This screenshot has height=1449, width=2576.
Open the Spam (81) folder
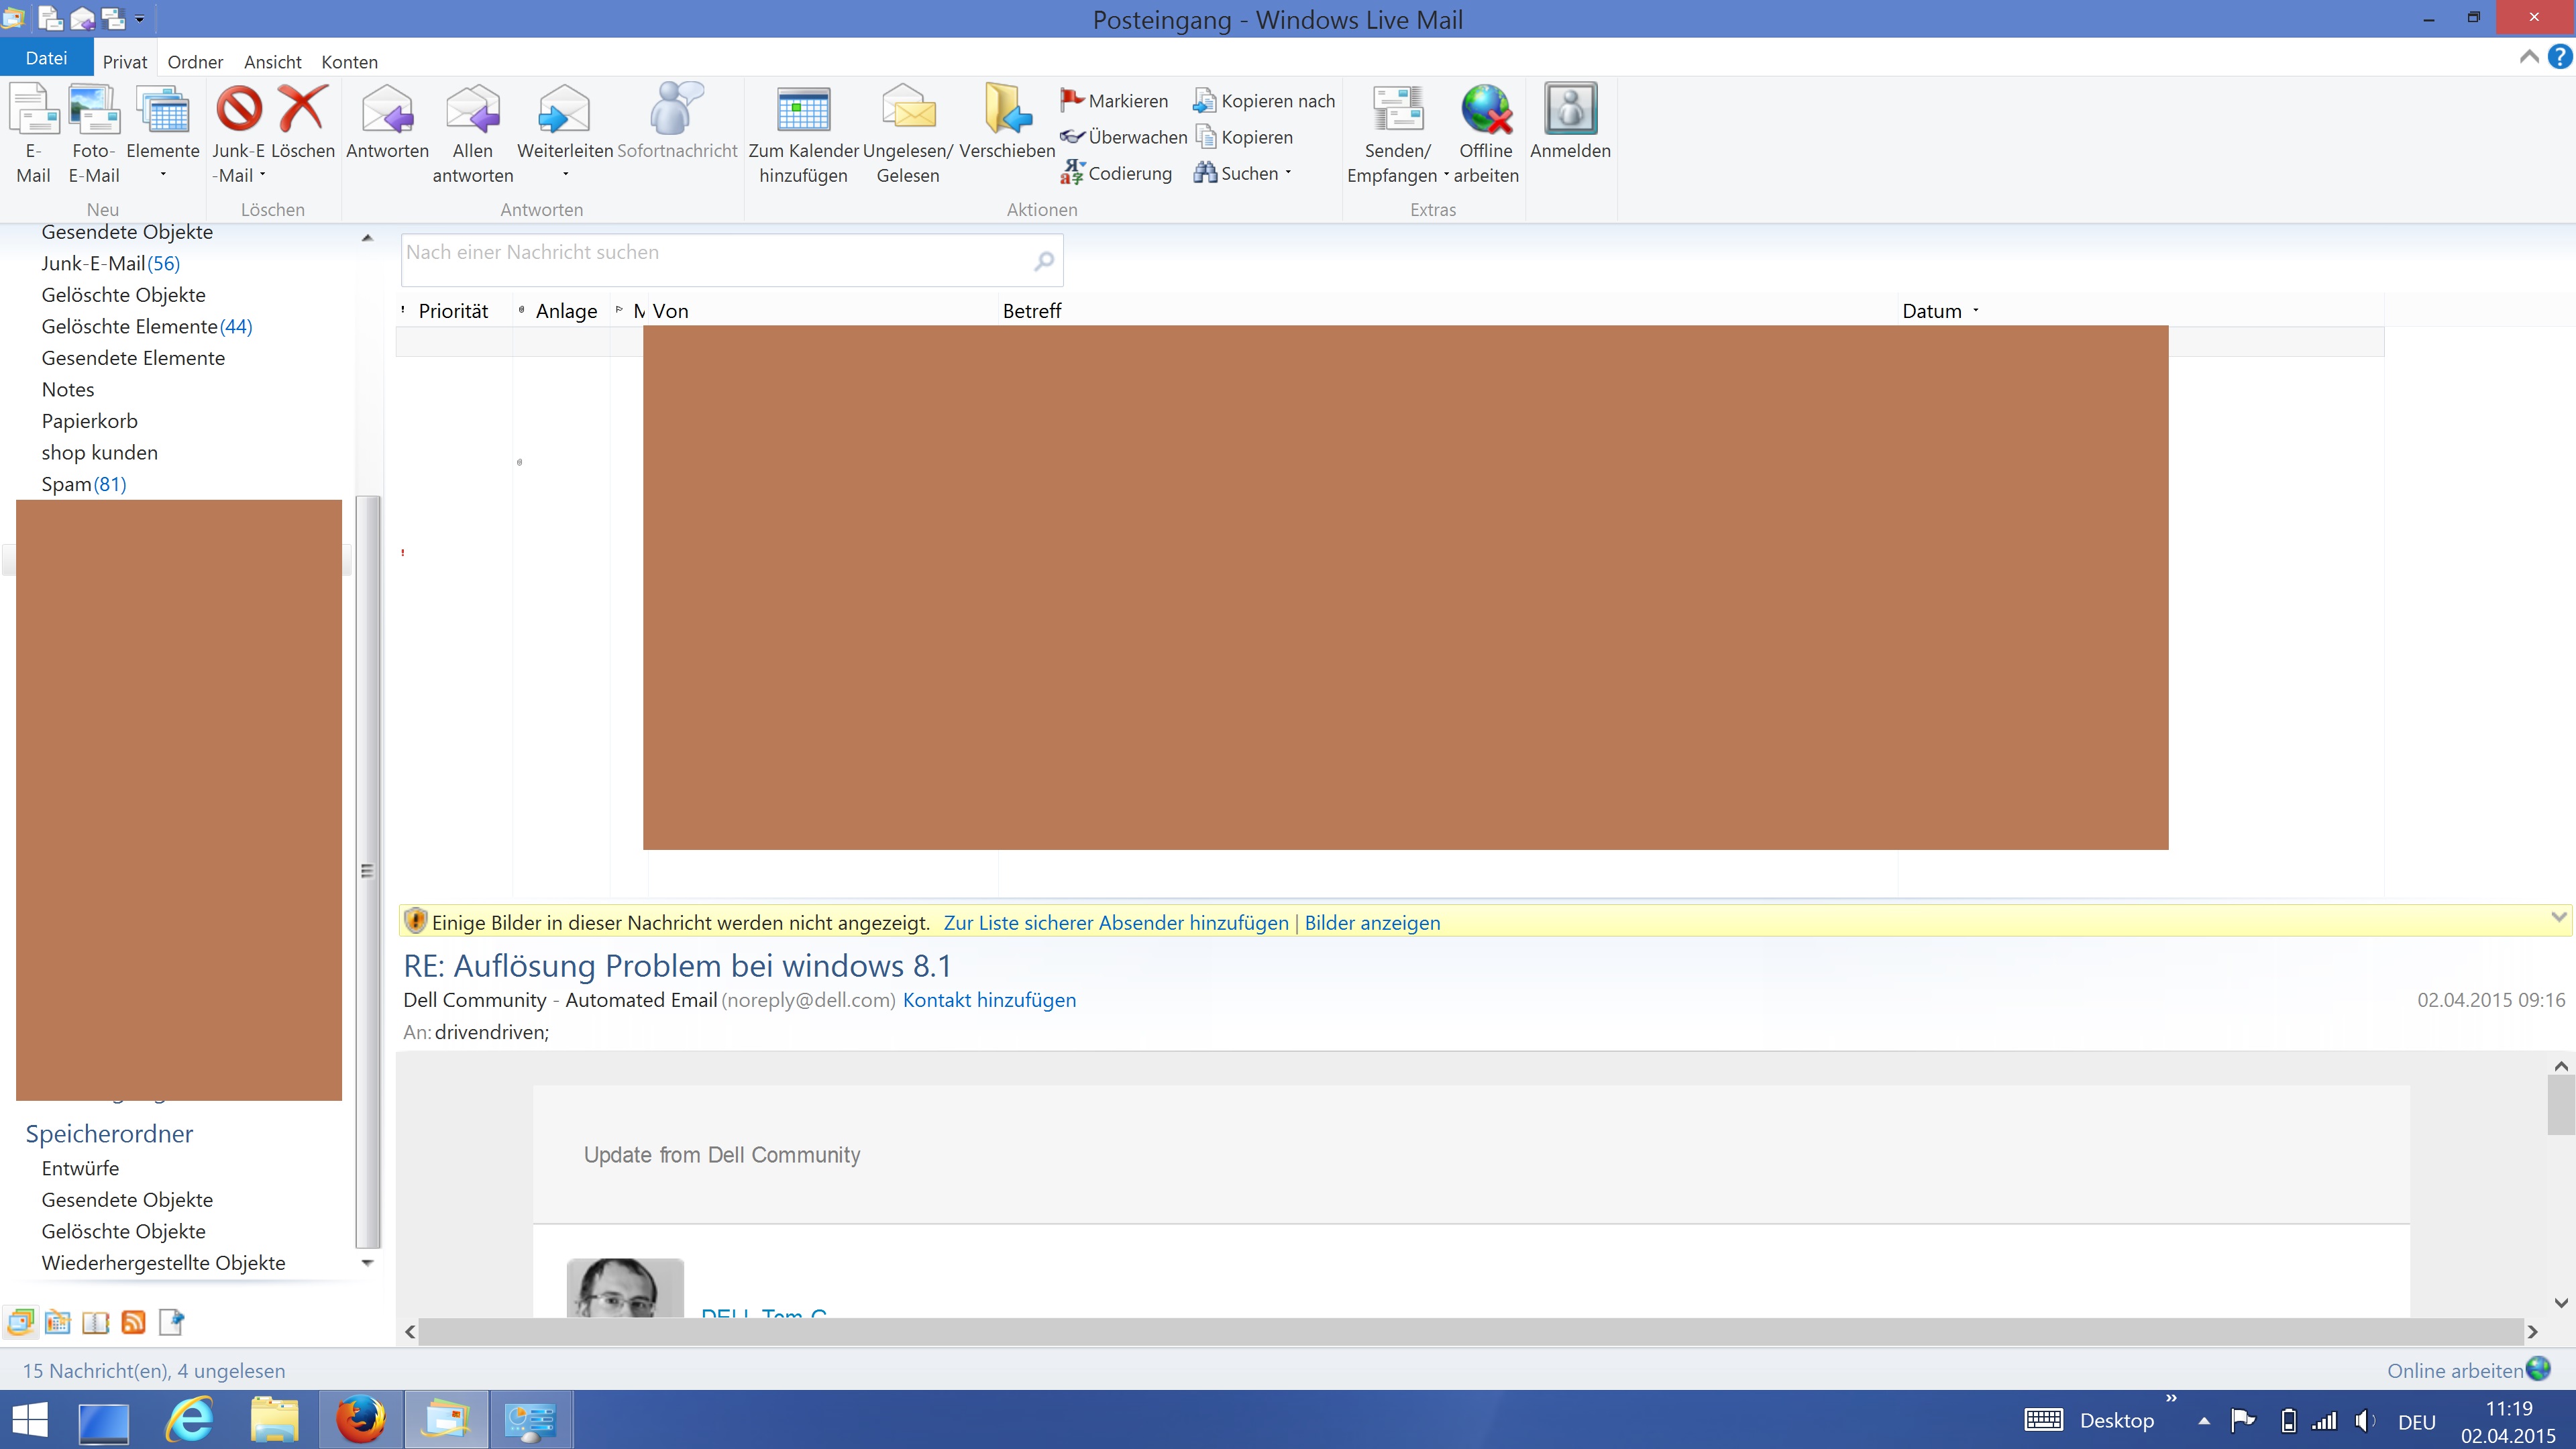[84, 485]
